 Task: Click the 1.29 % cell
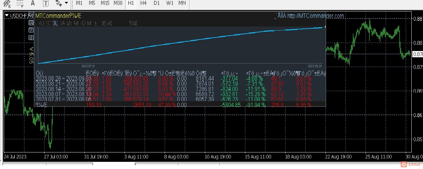coord(304,89)
